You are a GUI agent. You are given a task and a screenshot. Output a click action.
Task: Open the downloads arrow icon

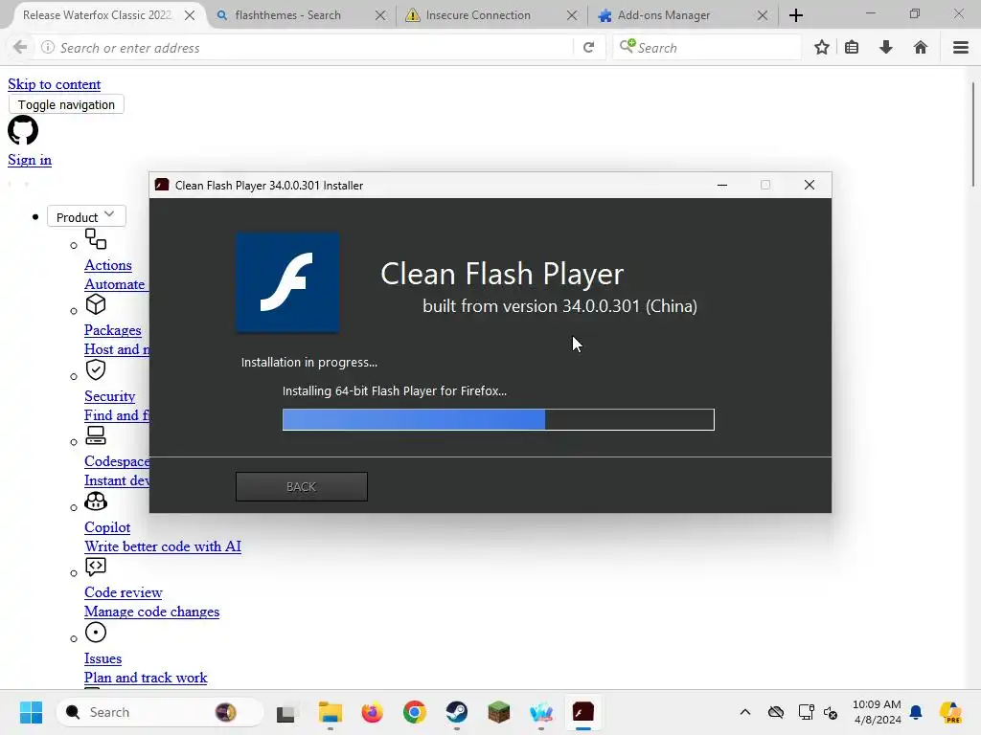click(886, 48)
